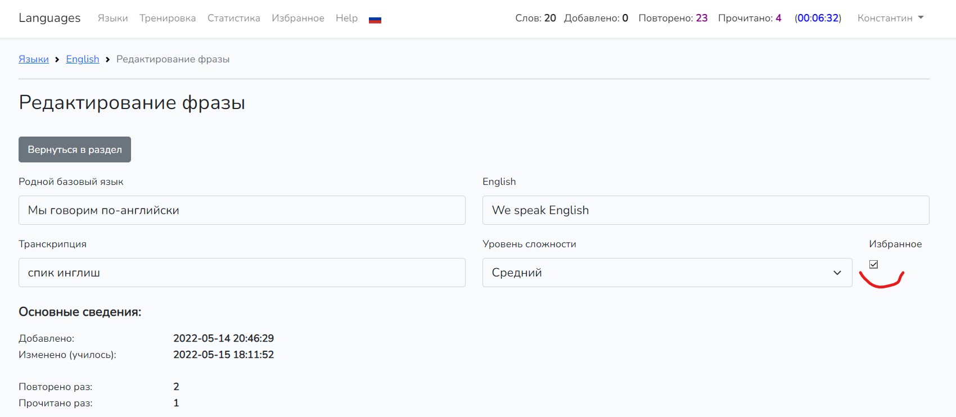This screenshot has width=956, height=417.
Task: Click the Транскрипция text field
Action: point(242,273)
